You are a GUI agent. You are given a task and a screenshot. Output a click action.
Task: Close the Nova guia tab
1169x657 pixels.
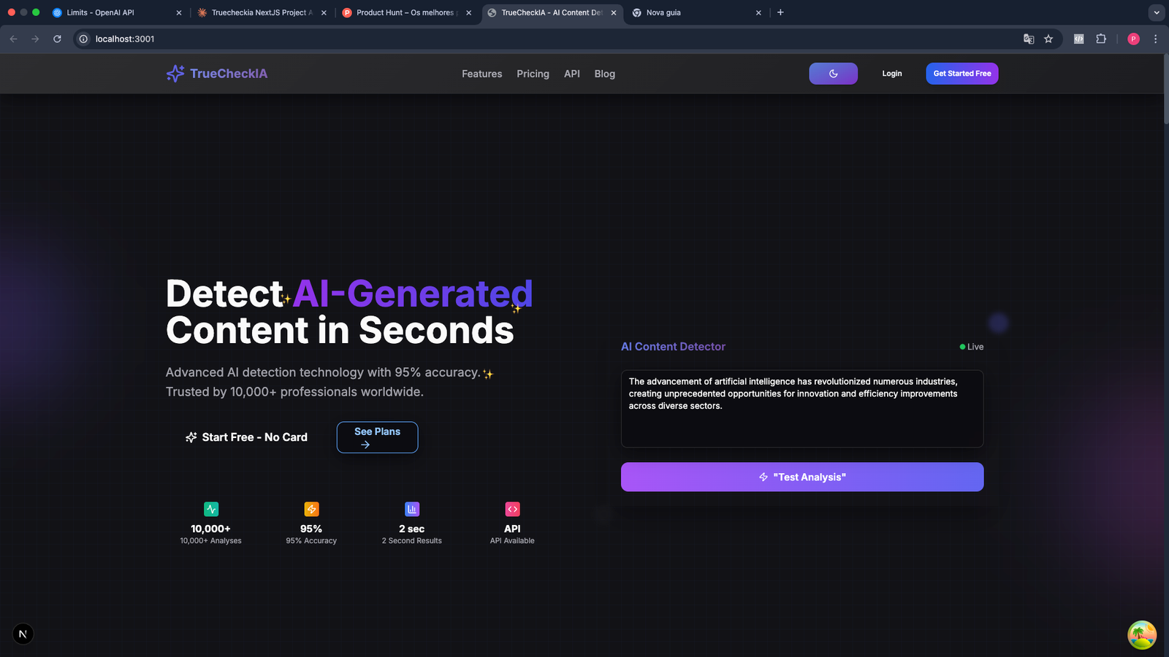(x=758, y=12)
